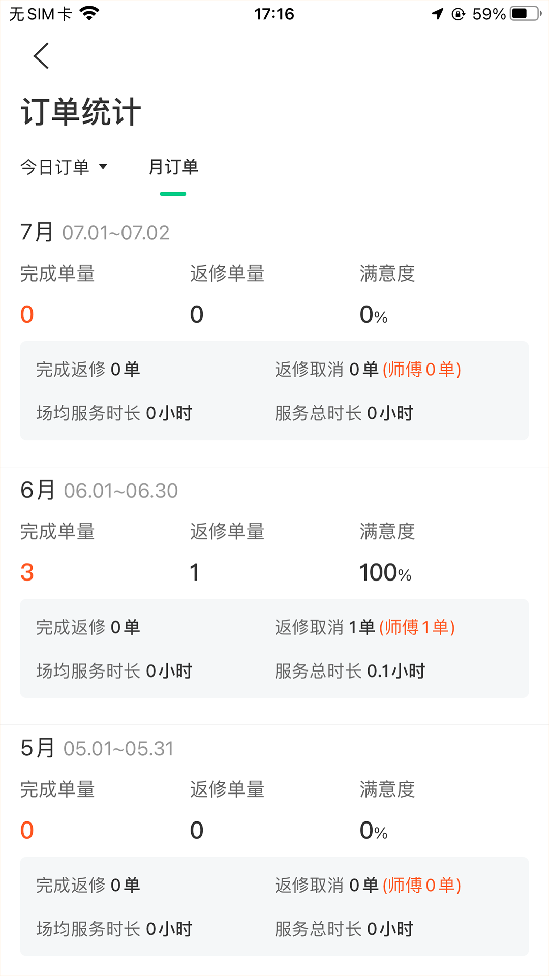Tap 6月 返修单量 value 1
The width and height of the screenshot is (549, 976).
click(195, 572)
